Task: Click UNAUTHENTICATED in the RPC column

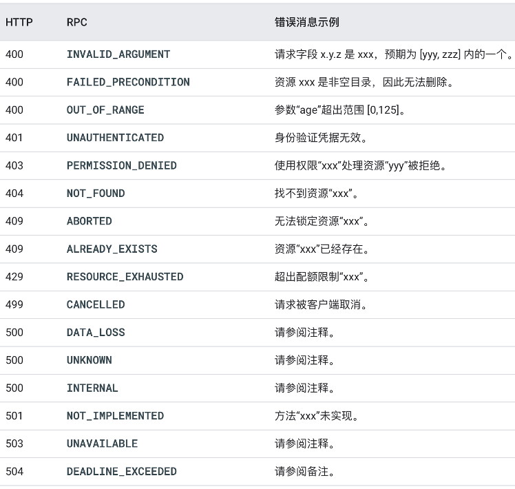Action: [x=115, y=138]
